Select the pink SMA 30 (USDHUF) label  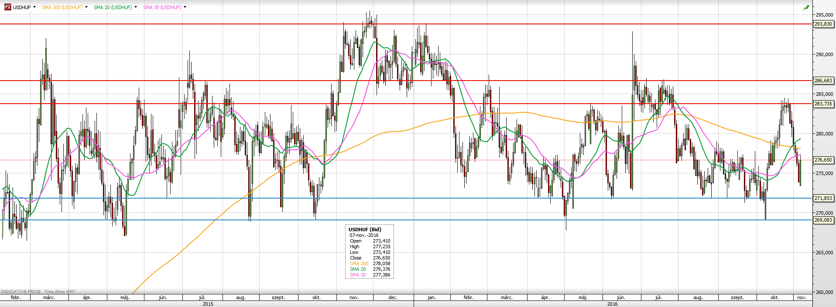pos(162,7)
